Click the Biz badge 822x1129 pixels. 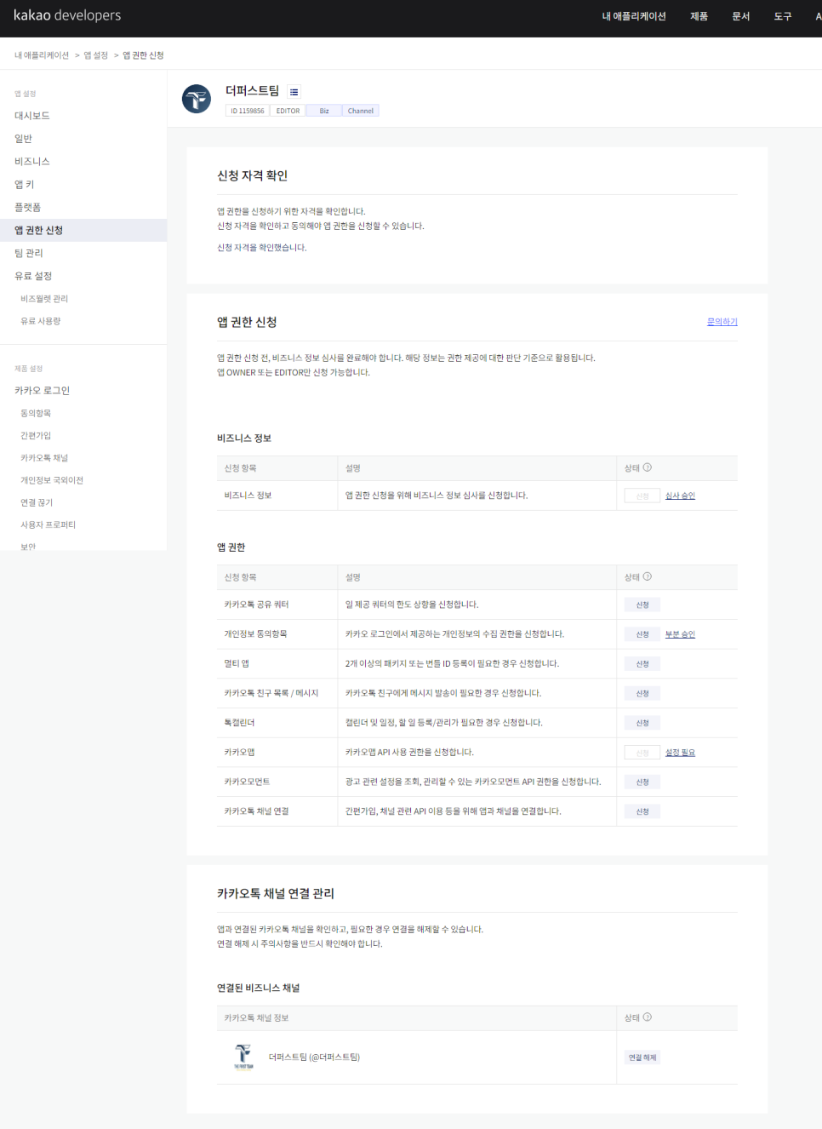coord(324,111)
